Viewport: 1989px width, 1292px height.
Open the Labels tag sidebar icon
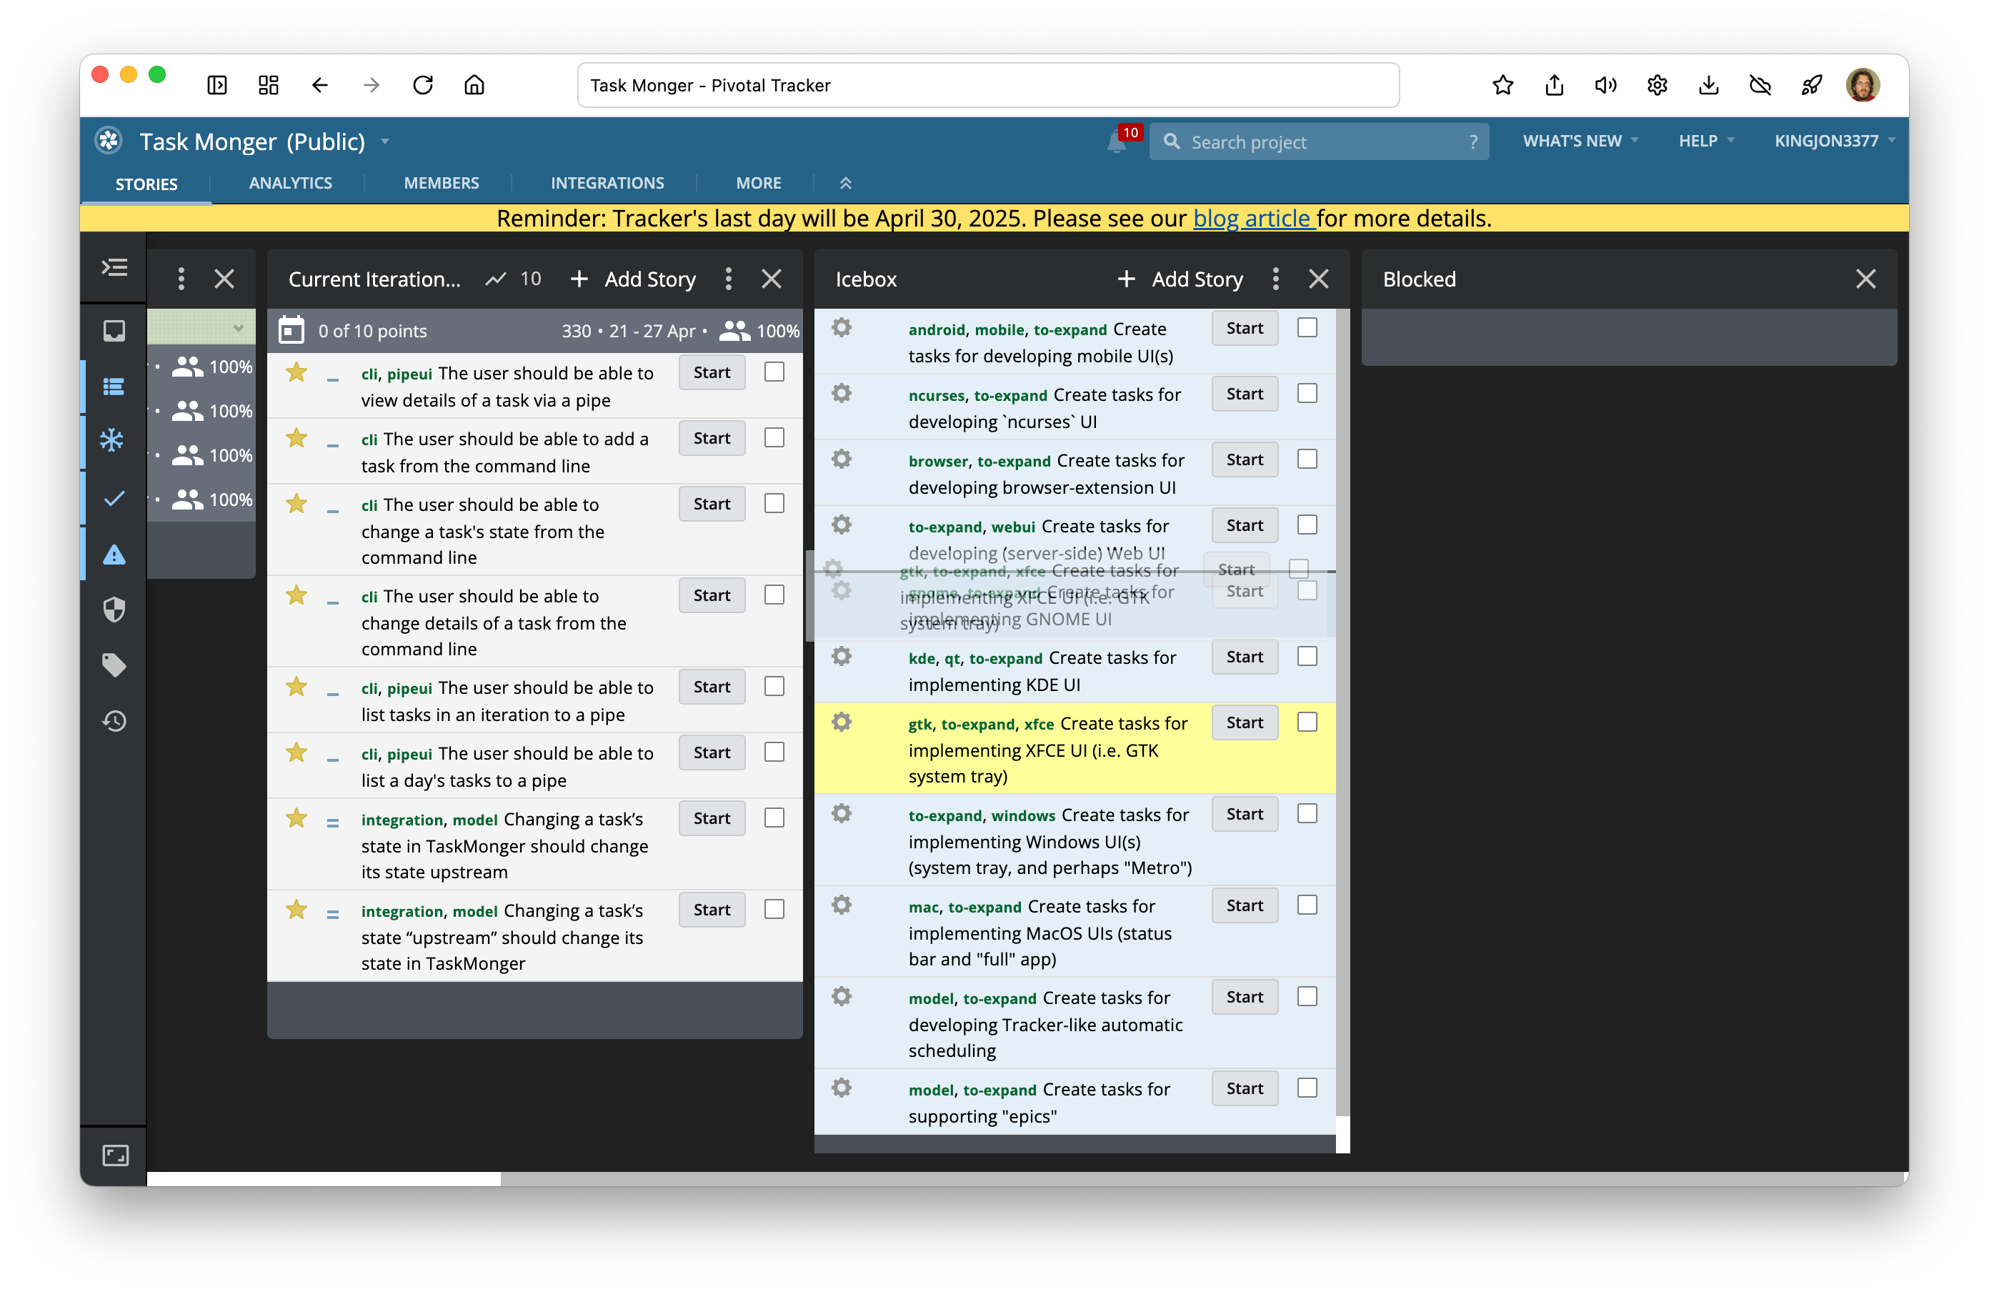point(114,665)
